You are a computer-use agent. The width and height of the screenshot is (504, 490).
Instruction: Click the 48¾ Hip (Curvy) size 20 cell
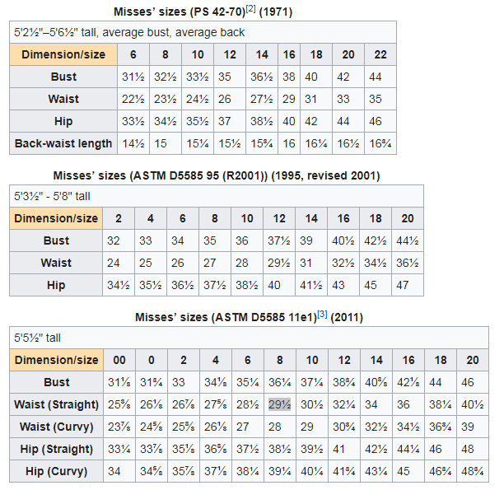point(473,471)
